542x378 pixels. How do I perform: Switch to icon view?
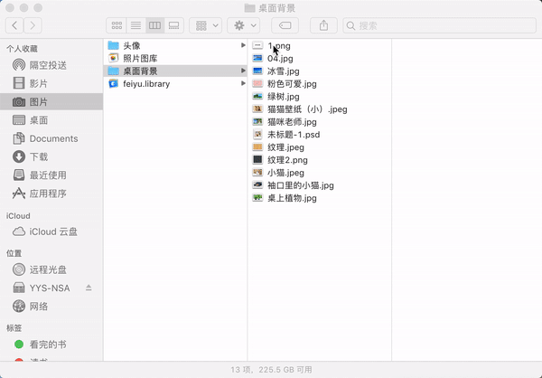pyautogui.click(x=117, y=25)
